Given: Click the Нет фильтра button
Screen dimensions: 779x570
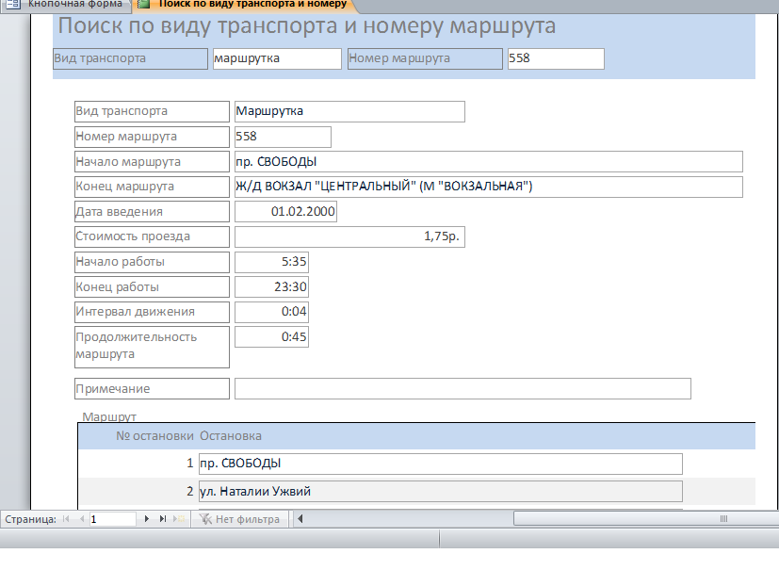Looking at the screenshot, I should coord(240,519).
